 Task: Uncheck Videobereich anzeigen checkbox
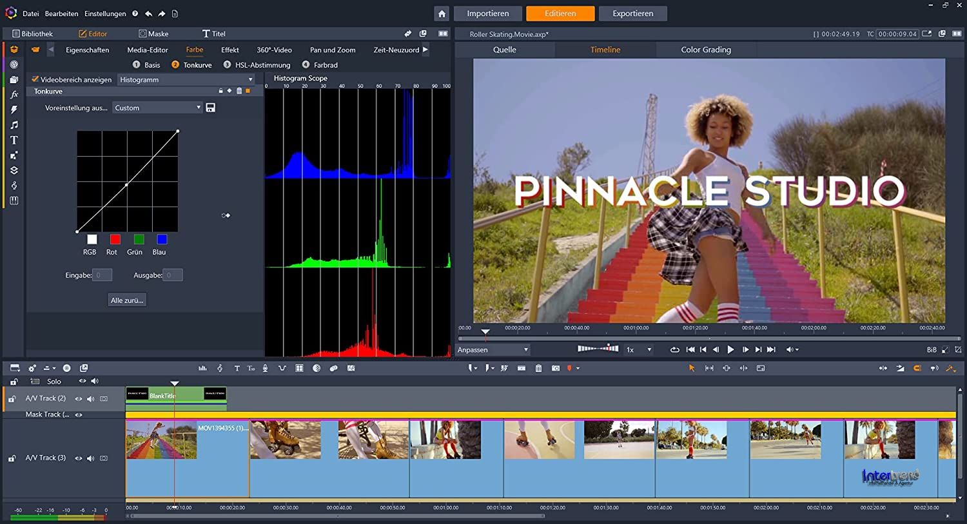pos(35,79)
